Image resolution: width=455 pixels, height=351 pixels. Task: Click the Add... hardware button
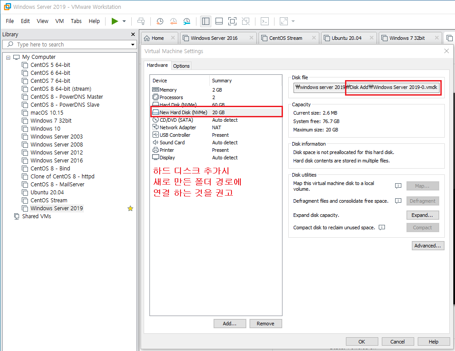pos(230,324)
